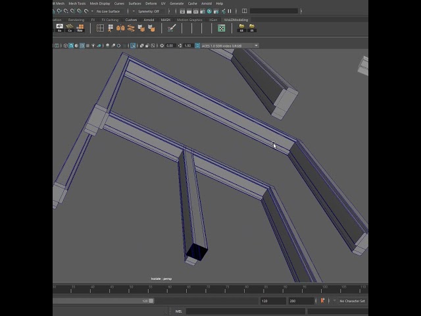Open the Symmetry: Off dropdown
The image size is (421, 316).
150,11
